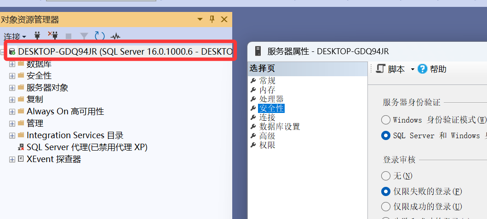487x219 pixels.
Task: Open the 处理器 page in 服务器属性
Action: 271,99
